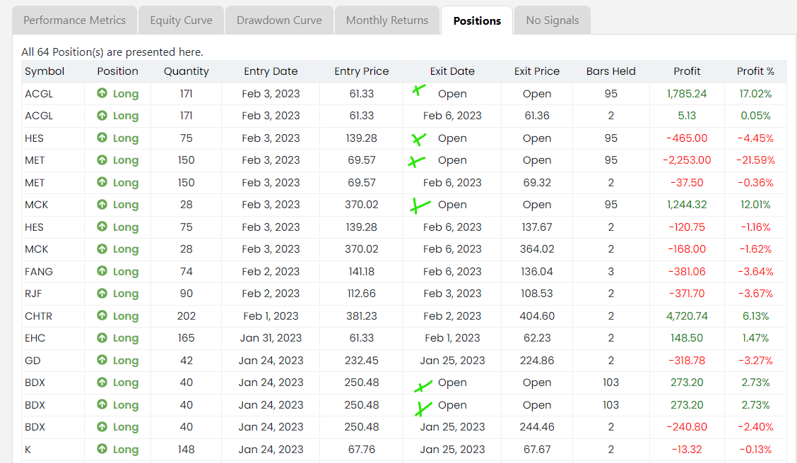Image resolution: width=797 pixels, height=463 pixels.
Task: Click the long arrow icon in the EHC row
Action: [102, 337]
